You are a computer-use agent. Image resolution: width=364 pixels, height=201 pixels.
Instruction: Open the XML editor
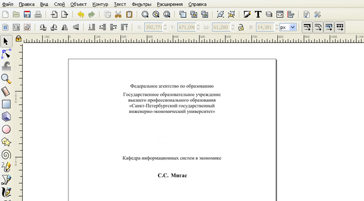(279, 14)
